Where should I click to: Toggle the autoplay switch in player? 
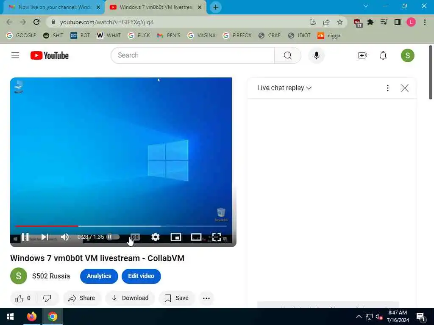coord(113,237)
